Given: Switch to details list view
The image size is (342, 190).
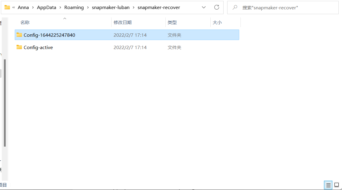Looking at the screenshot, I should pos(328,185).
